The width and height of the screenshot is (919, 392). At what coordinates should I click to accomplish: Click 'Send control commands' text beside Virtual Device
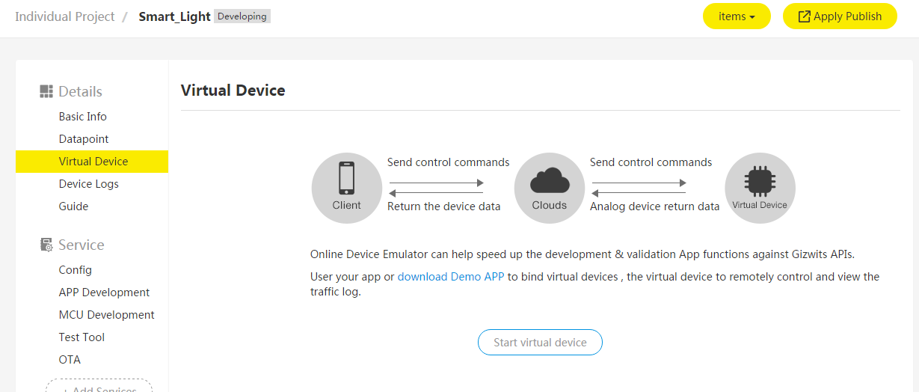pyautogui.click(x=651, y=162)
